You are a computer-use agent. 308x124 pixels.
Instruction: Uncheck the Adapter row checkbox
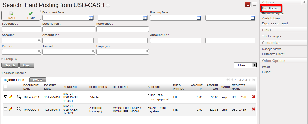coord(5,97)
